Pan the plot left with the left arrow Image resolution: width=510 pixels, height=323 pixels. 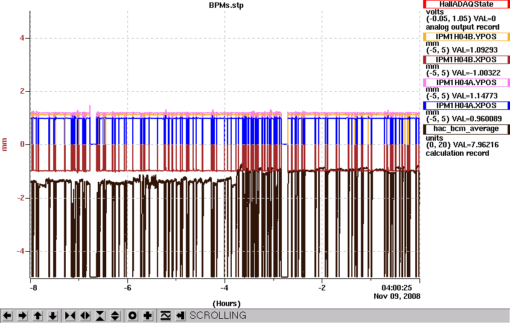(7, 316)
